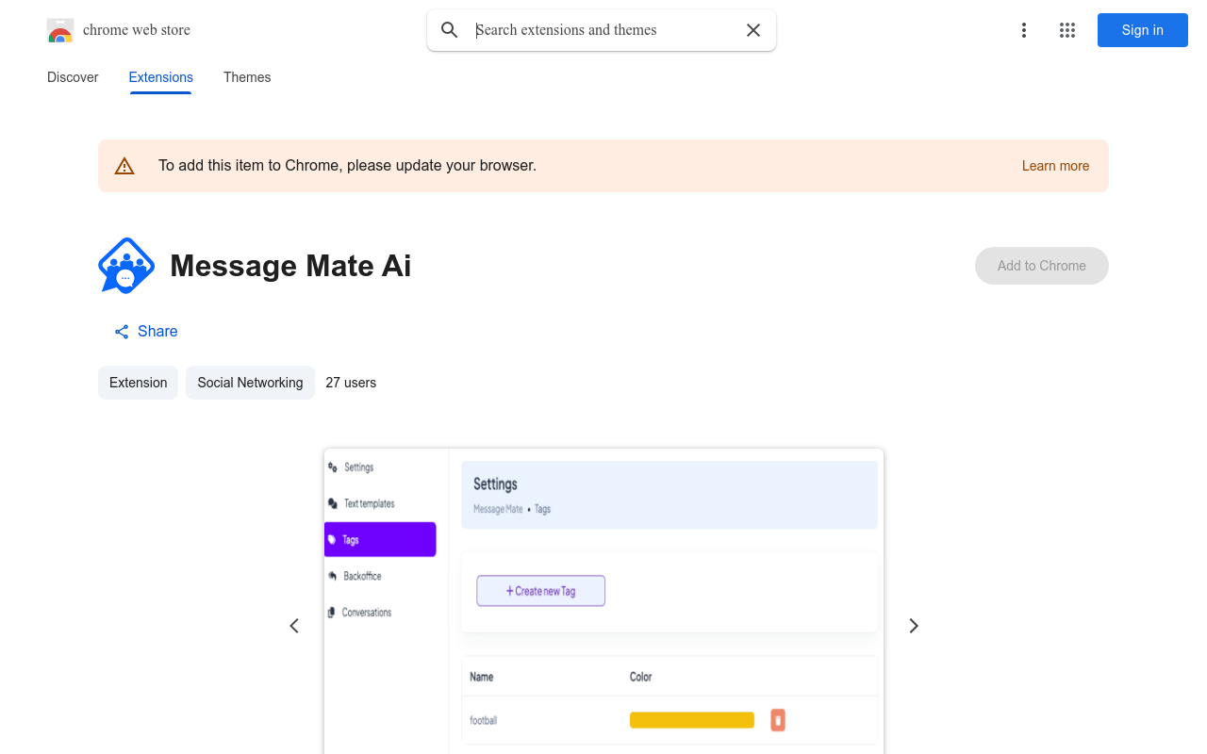
Task: Open the Extension category chip
Action: [x=138, y=383]
